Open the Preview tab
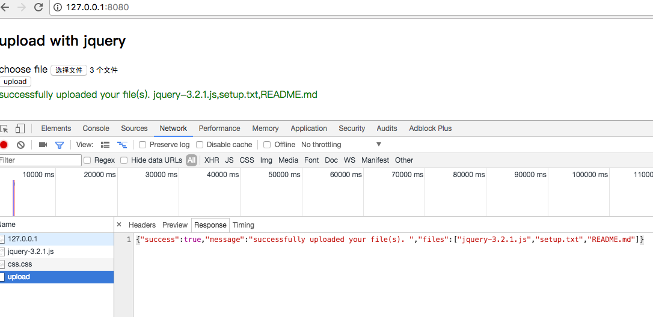This screenshot has width=653, height=317. pos(175,225)
